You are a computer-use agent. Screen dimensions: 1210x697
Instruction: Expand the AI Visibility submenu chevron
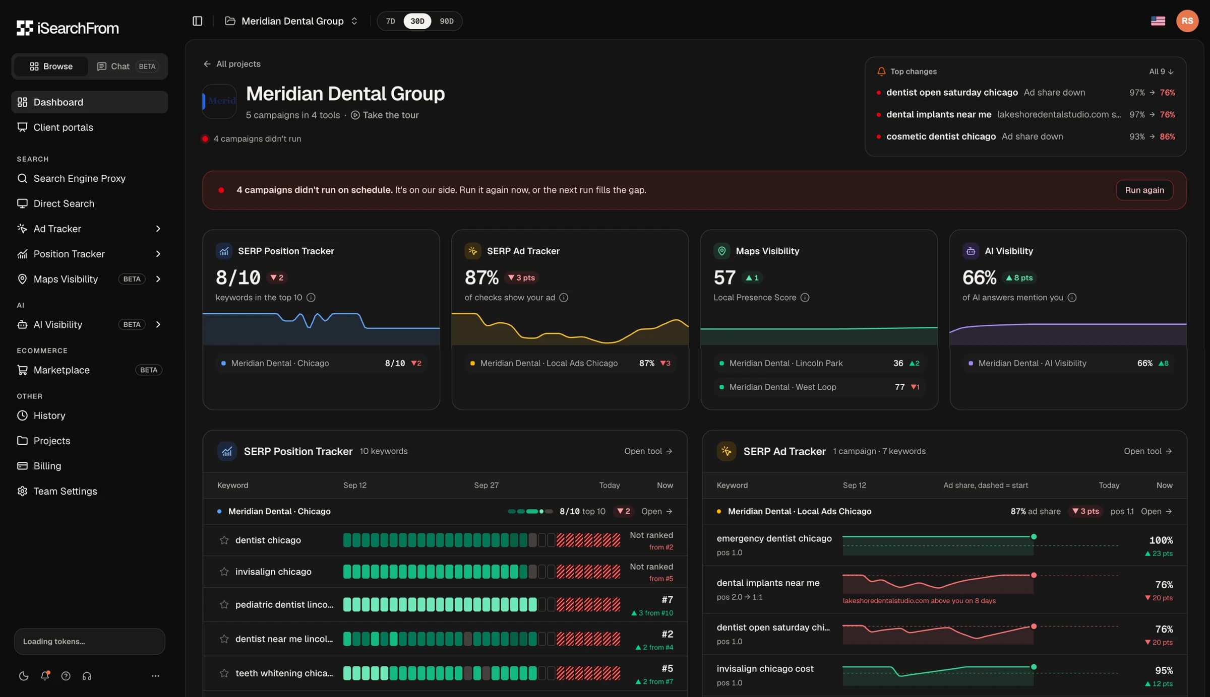(x=158, y=324)
